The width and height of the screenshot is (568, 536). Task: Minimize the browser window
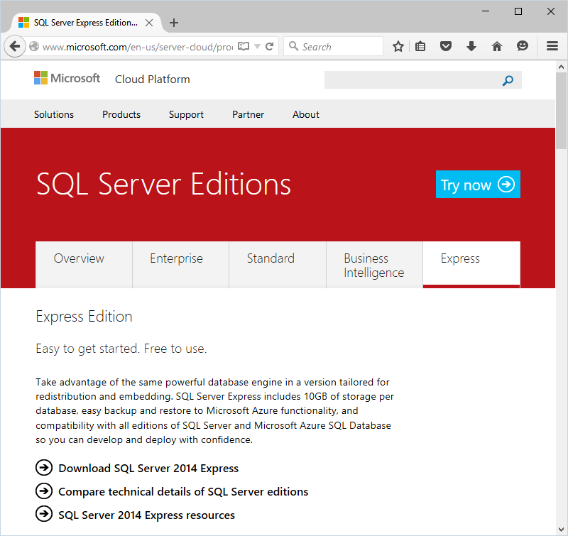click(486, 11)
